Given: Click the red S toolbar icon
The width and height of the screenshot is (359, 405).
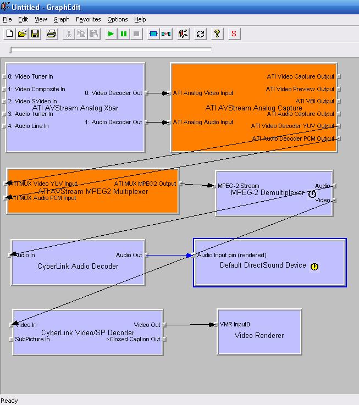Looking at the screenshot, I should (234, 34).
